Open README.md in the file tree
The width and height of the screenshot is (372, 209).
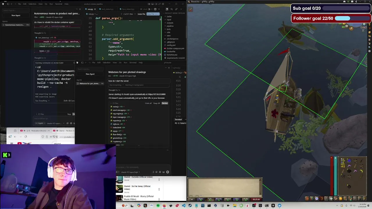172,55
